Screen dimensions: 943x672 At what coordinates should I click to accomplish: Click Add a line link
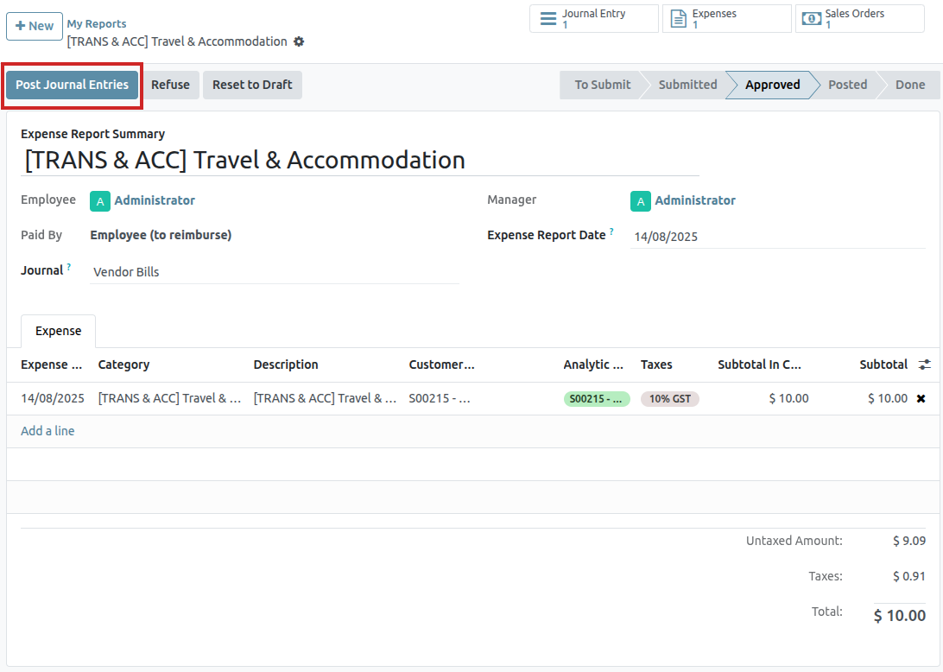pyautogui.click(x=47, y=431)
